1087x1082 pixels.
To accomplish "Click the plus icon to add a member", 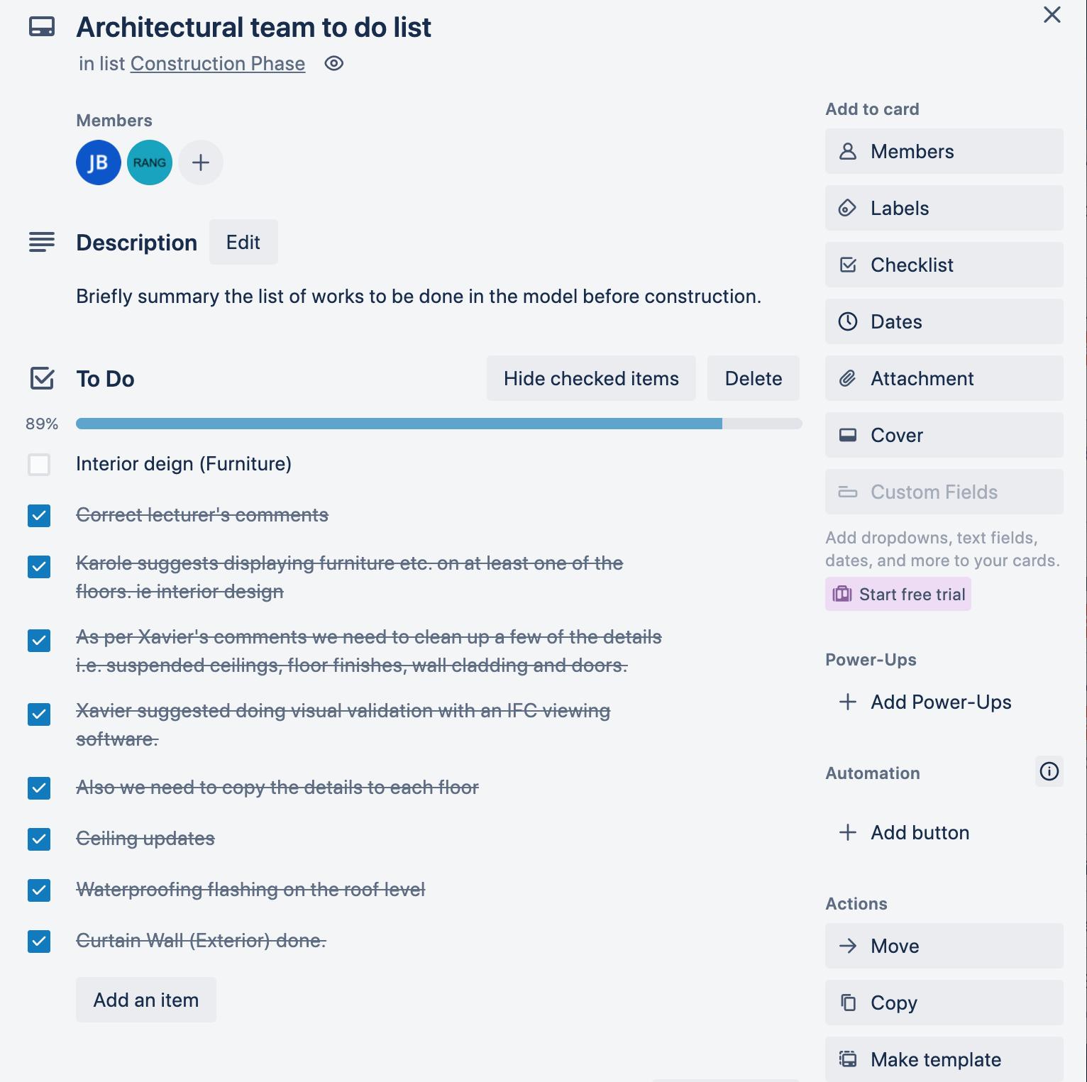I will coord(201,162).
